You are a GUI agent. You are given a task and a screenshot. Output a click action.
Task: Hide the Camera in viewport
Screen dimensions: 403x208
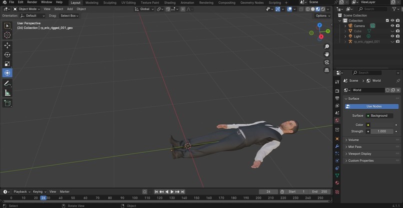coord(392,25)
